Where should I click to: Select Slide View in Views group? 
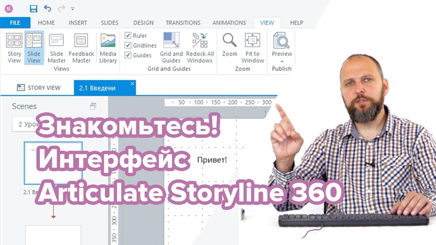(x=34, y=48)
